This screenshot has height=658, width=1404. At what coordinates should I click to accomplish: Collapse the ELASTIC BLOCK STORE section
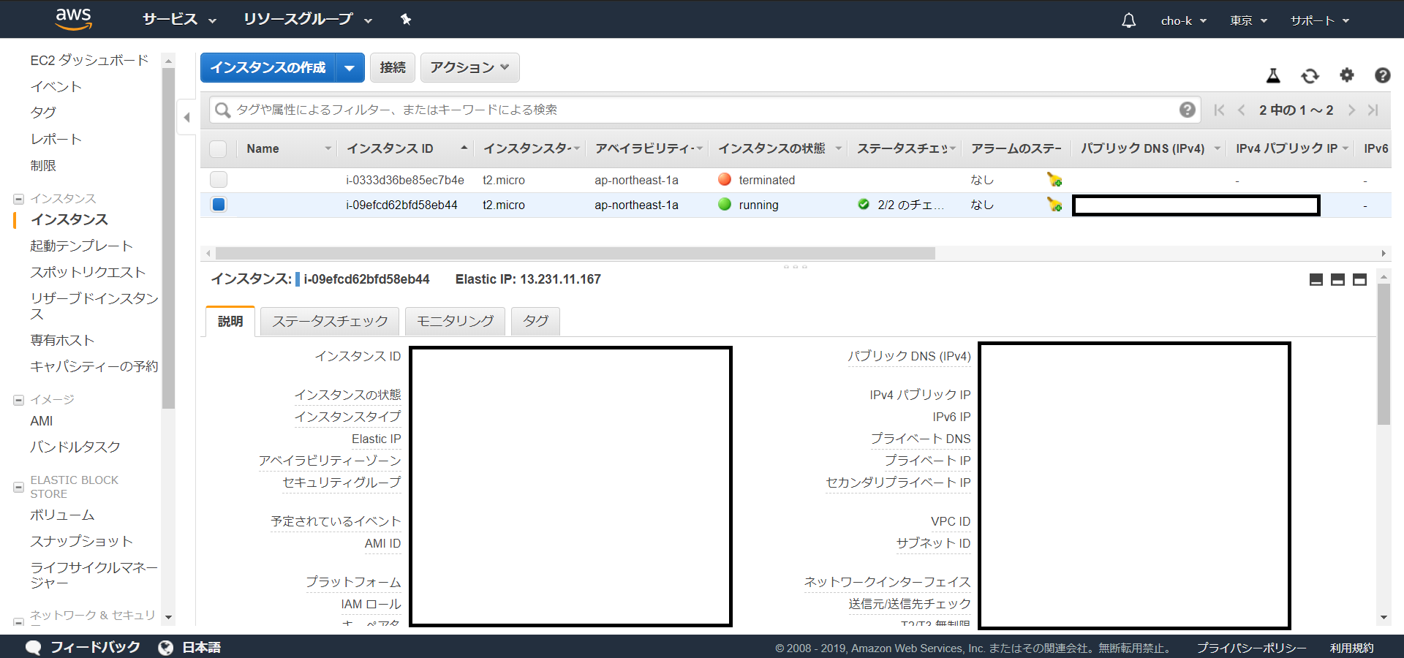click(x=19, y=487)
